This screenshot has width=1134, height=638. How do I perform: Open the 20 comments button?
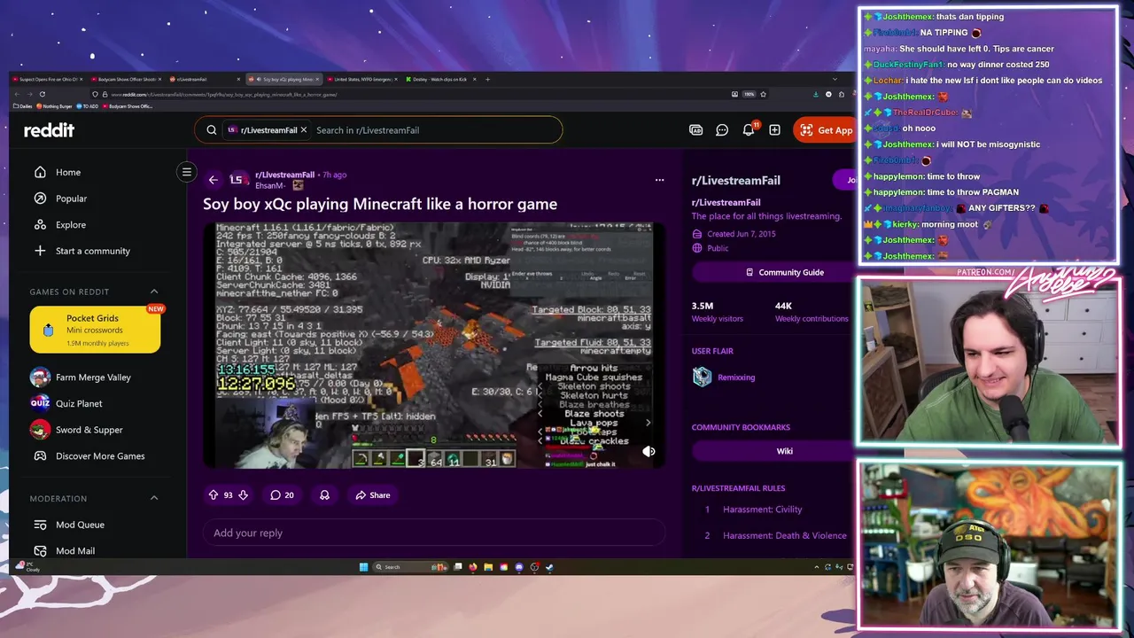pyautogui.click(x=282, y=495)
